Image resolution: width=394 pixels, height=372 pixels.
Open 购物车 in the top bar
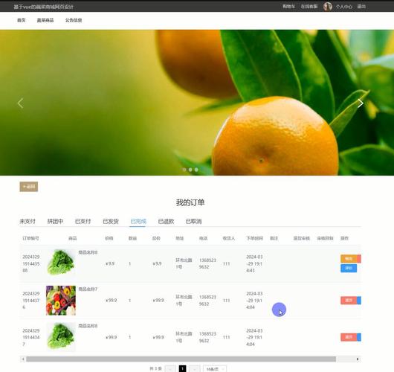[x=288, y=7]
